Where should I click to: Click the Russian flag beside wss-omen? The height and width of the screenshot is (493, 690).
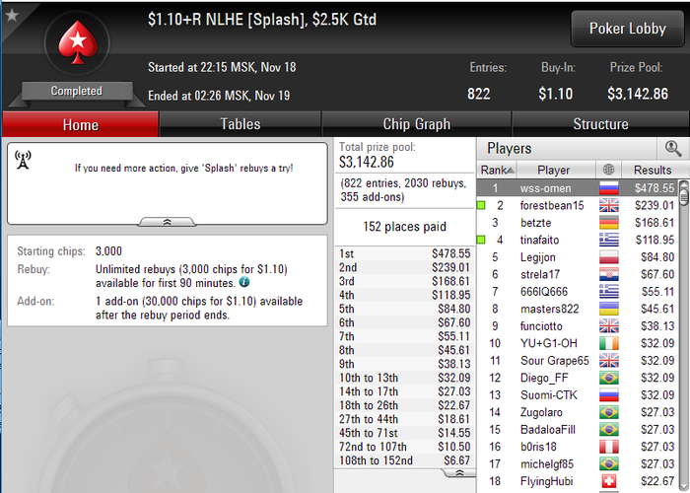[609, 188]
